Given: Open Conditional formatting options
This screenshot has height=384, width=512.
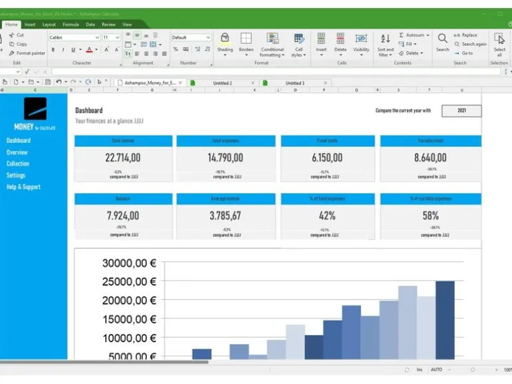Looking at the screenshot, I should pyautogui.click(x=273, y=45).
